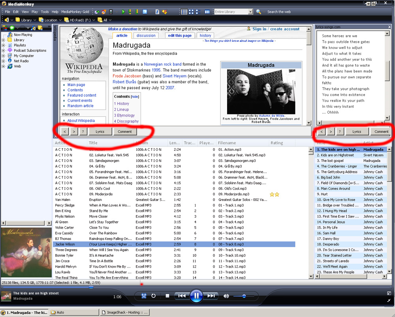The width and height of the screenshot is (395, 317).
Task: Open the Wikipedia discussion tab
Action: point(146,36)
